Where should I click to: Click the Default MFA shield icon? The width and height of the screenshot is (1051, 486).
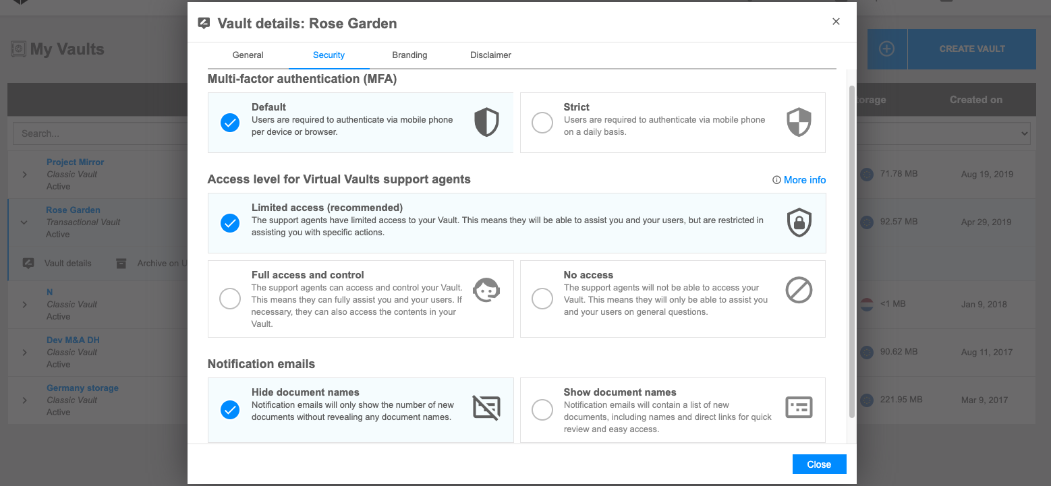tap(486, 123)
